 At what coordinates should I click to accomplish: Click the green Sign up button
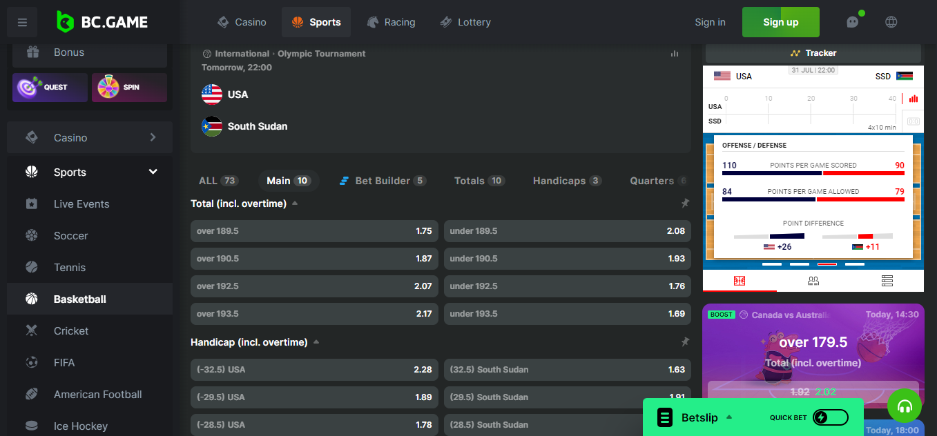click(x=780, y=21)
